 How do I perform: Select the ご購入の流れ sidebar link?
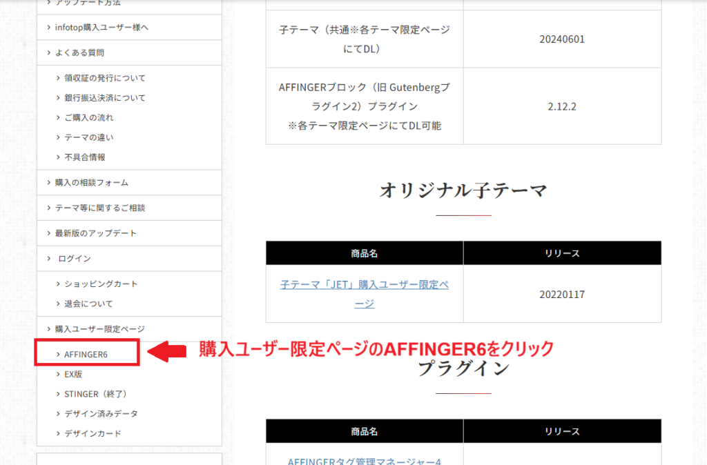(89, 118)
